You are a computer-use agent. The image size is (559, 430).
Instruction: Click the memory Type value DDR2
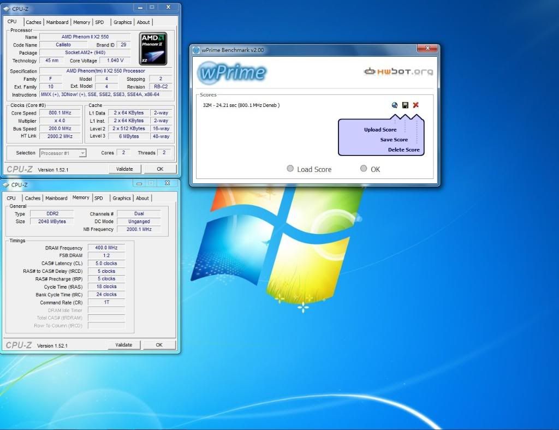(x=52, y=214)
